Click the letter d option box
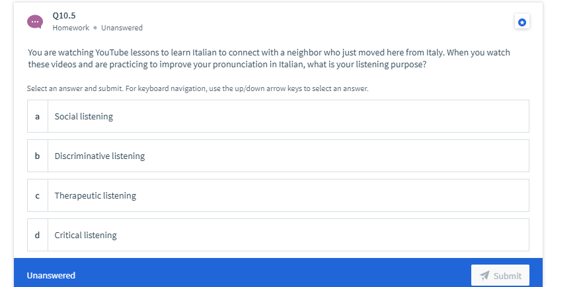Screen dimensions: 579x287 (x=37, y=235)
